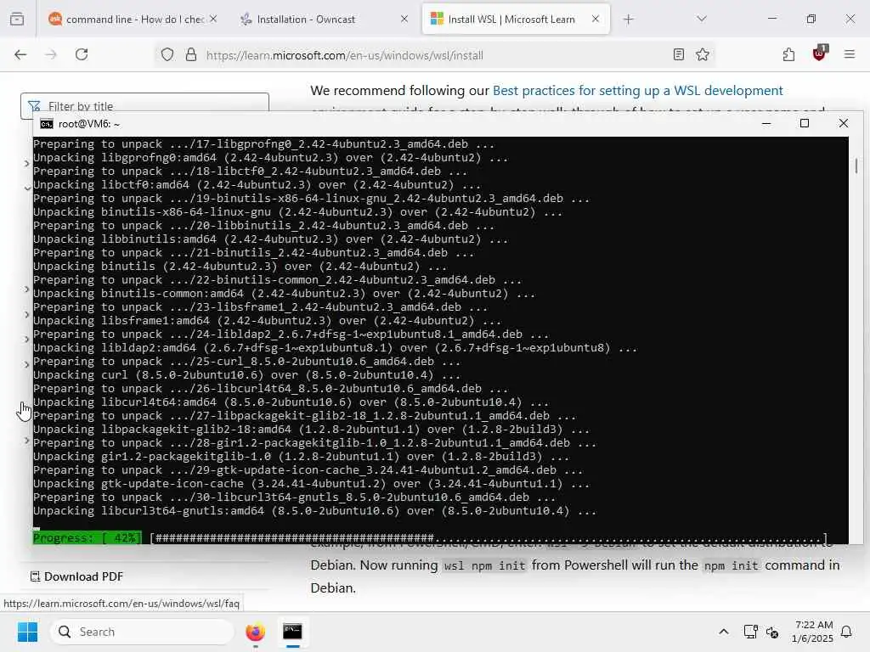Expand sidebar item beside libgprofng0 line
This screenshot has height=652, width=870.
(x=26, y=163)
